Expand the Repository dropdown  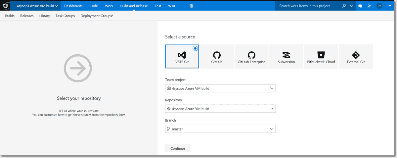tap(220, 109)
